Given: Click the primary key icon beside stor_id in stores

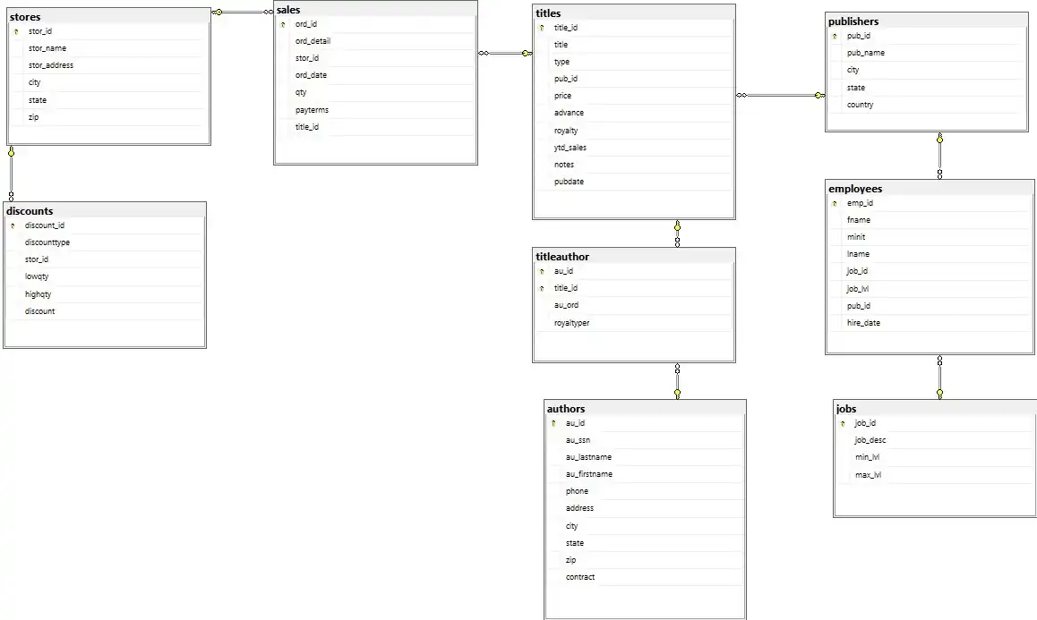Looking at the screenshot, I should pos(16,31).
